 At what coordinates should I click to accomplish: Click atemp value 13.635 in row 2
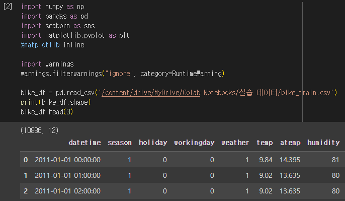pyautogui.click(x=290, y=191)
